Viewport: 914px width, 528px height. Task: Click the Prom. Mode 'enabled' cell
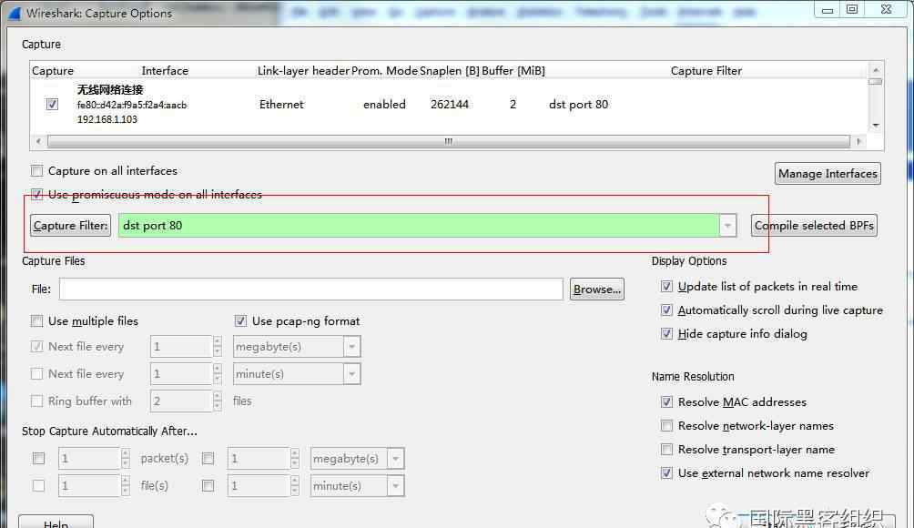(x=384, y=105)
